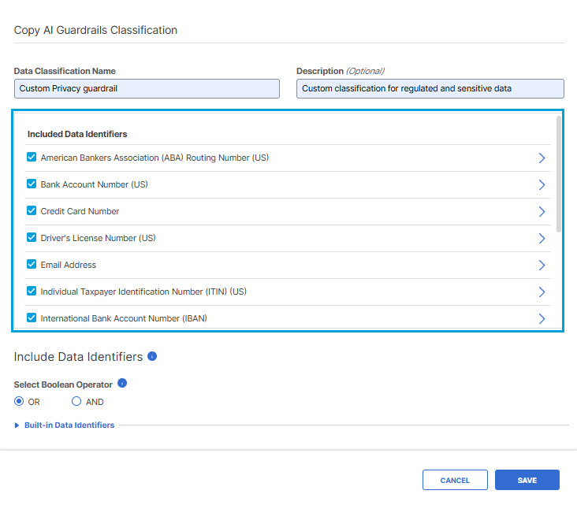Save the classification
The width and height of the screenshot is (577, 509).
(x=527, y=480)
